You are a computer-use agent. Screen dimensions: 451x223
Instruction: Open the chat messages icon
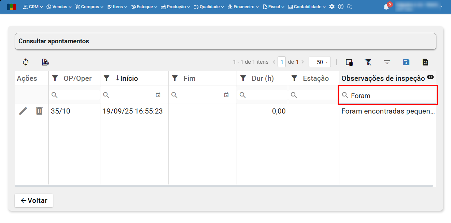(350, 7)
